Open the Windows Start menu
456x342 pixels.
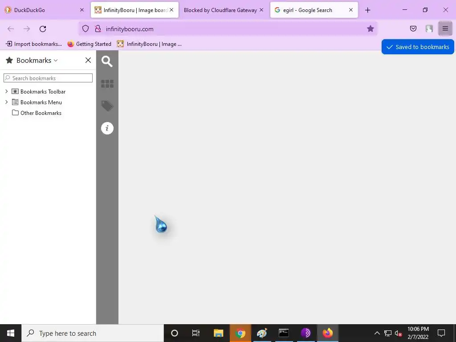pyautogui.click(x=11, y=333)
